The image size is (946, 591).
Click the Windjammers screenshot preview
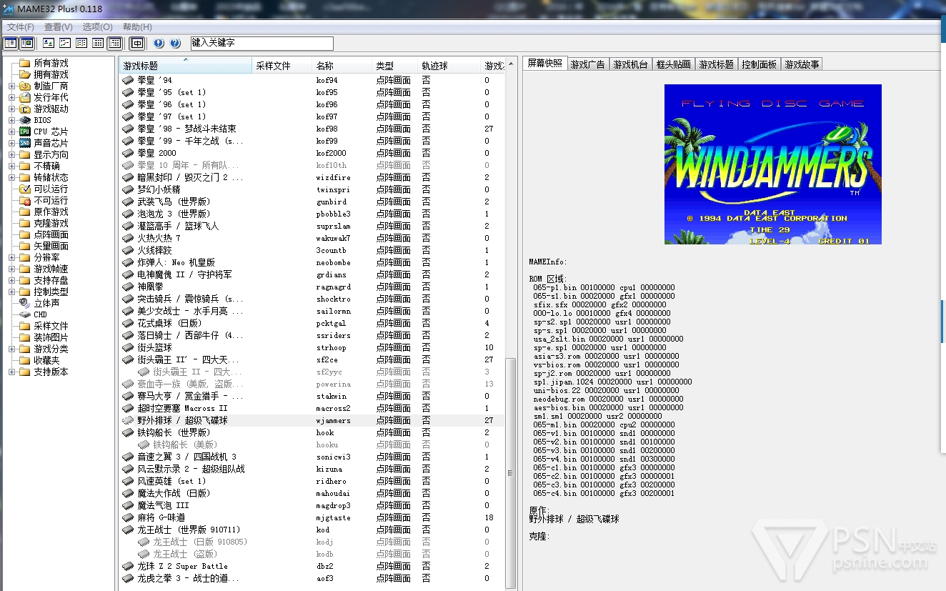[773, 164]
